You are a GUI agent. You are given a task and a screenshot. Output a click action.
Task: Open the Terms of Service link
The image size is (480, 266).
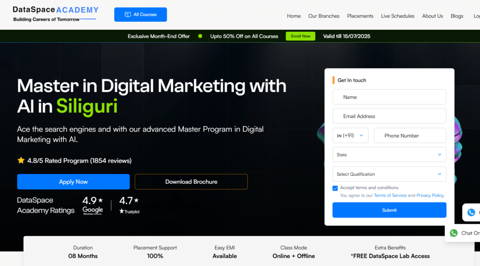pos(390,195)
